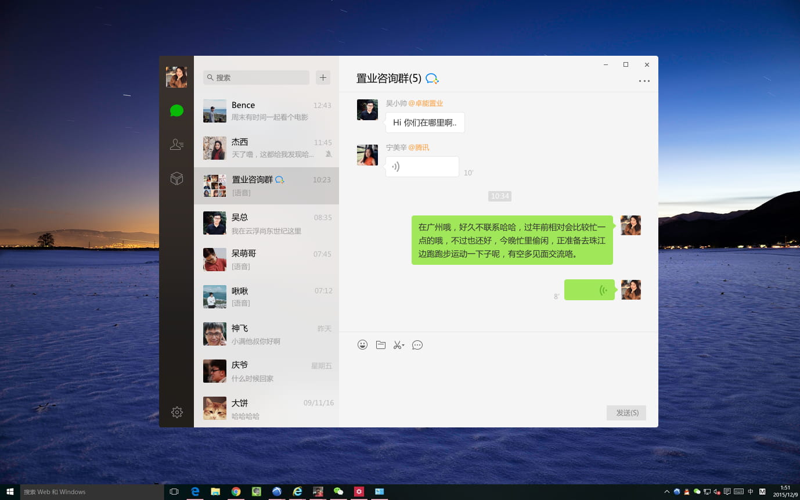Play the voice message from 宁美辛

click(x=422, y=167)
